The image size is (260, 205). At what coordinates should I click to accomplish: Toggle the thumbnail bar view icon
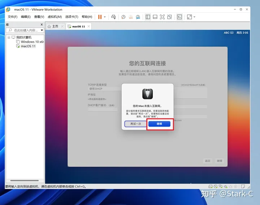point(155,17)
